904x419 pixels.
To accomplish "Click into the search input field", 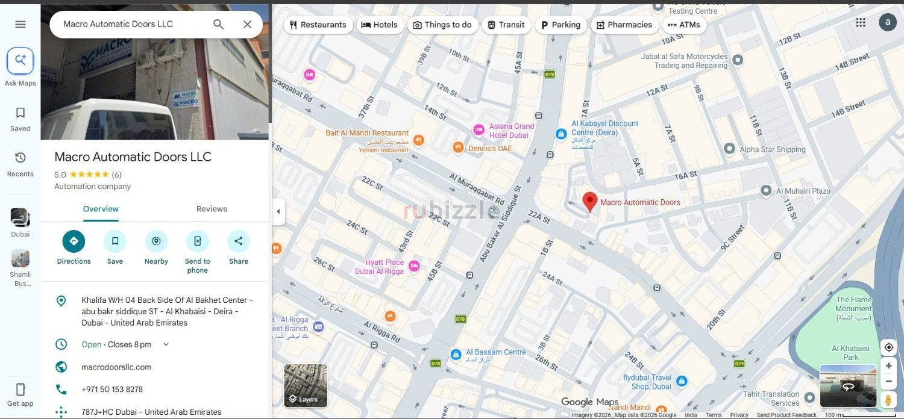I will click(x=133, y=24).
